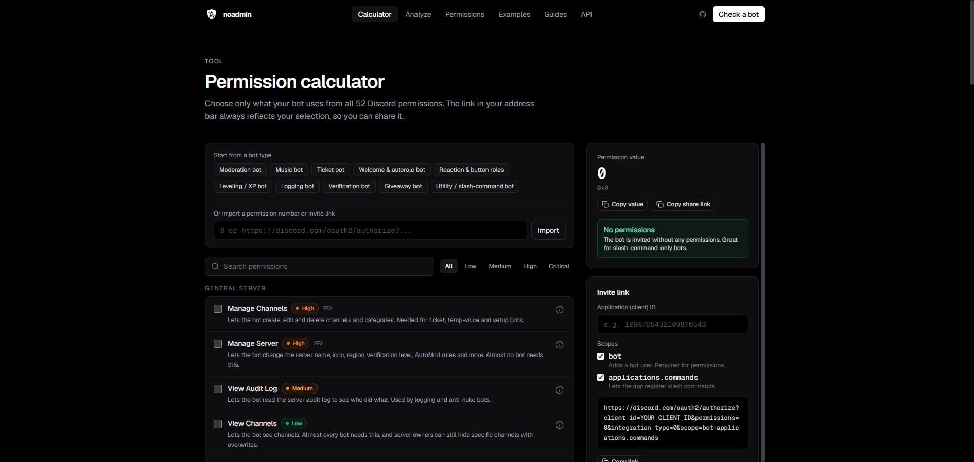This screenshot has height=462, width=974.
Task: Filter permissions by Critical risk
Action: point(559,266)
